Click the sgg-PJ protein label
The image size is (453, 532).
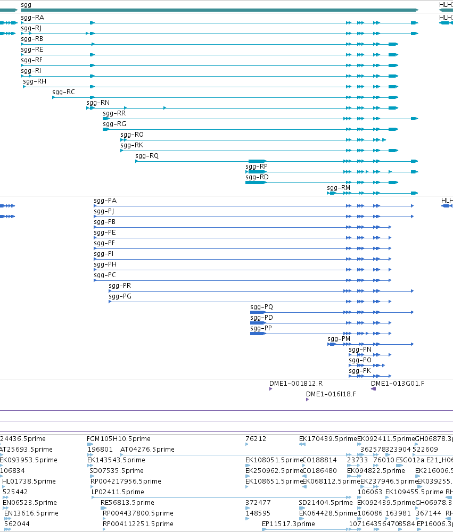point(104,211)
